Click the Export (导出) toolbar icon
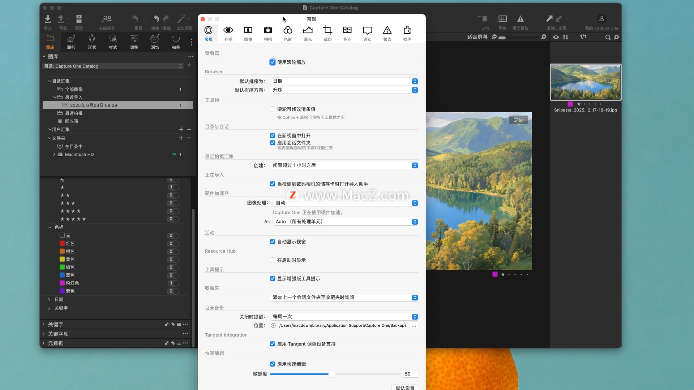The width and height of the screenshot is (694, 390). coord(61,19)
